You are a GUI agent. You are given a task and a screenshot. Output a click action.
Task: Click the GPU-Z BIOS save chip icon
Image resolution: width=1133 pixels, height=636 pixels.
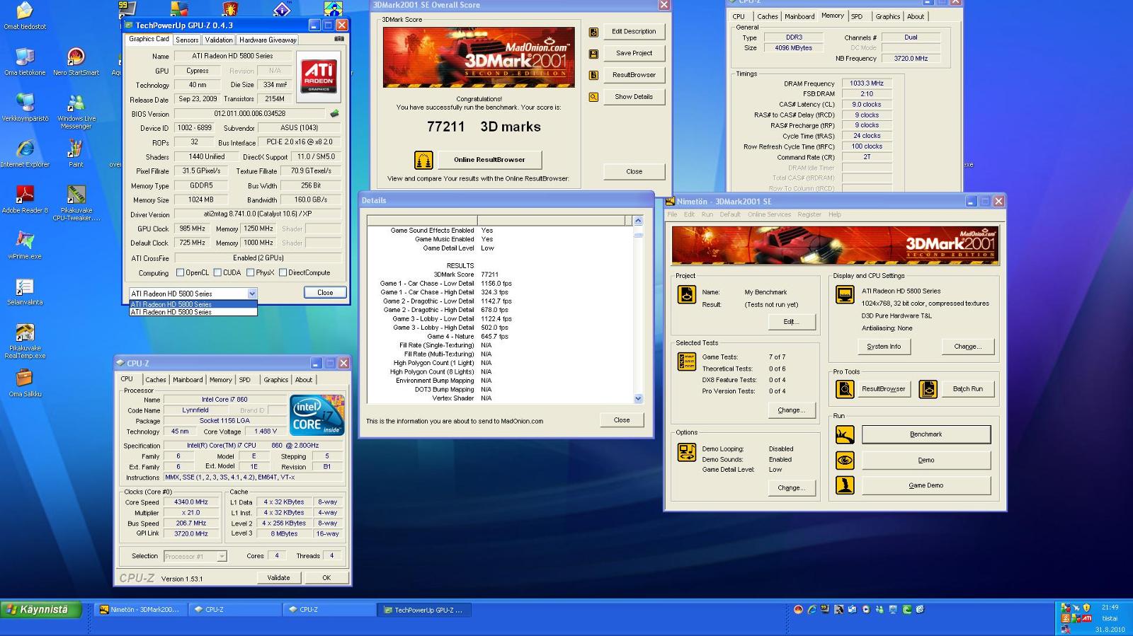pyautogui.click(x=334, y=113)
